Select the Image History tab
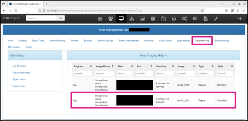Screen dimensions: 248x121 [x=202, y=41]
